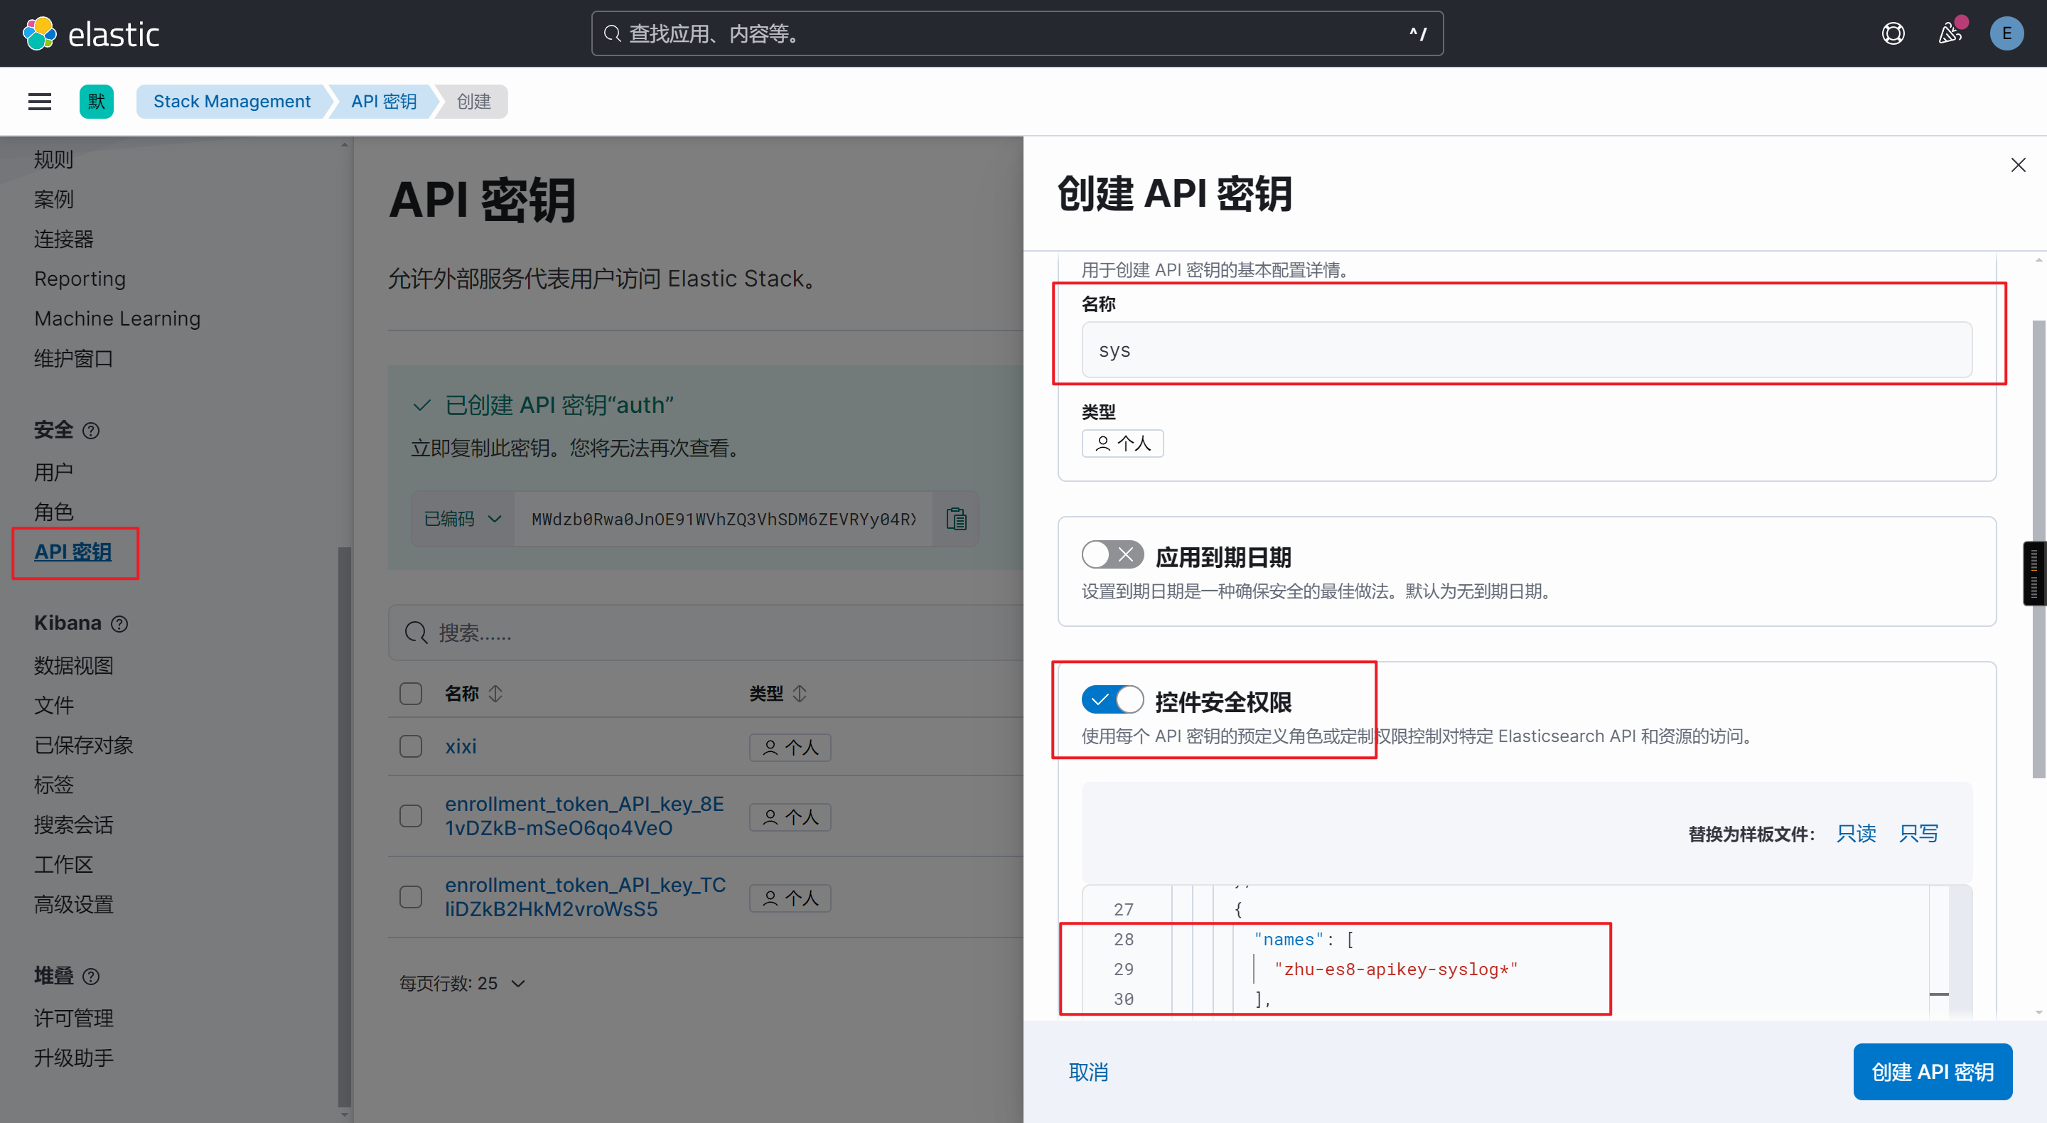Open the xixi API key
Image resolution: width=2047 pixels, height=1123 pixels.
(x=460, y=746)
